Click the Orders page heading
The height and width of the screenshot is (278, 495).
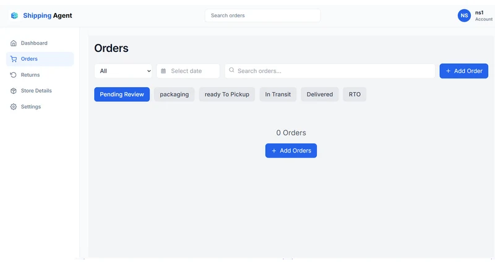pyautogui.click(x=111, y=48)
